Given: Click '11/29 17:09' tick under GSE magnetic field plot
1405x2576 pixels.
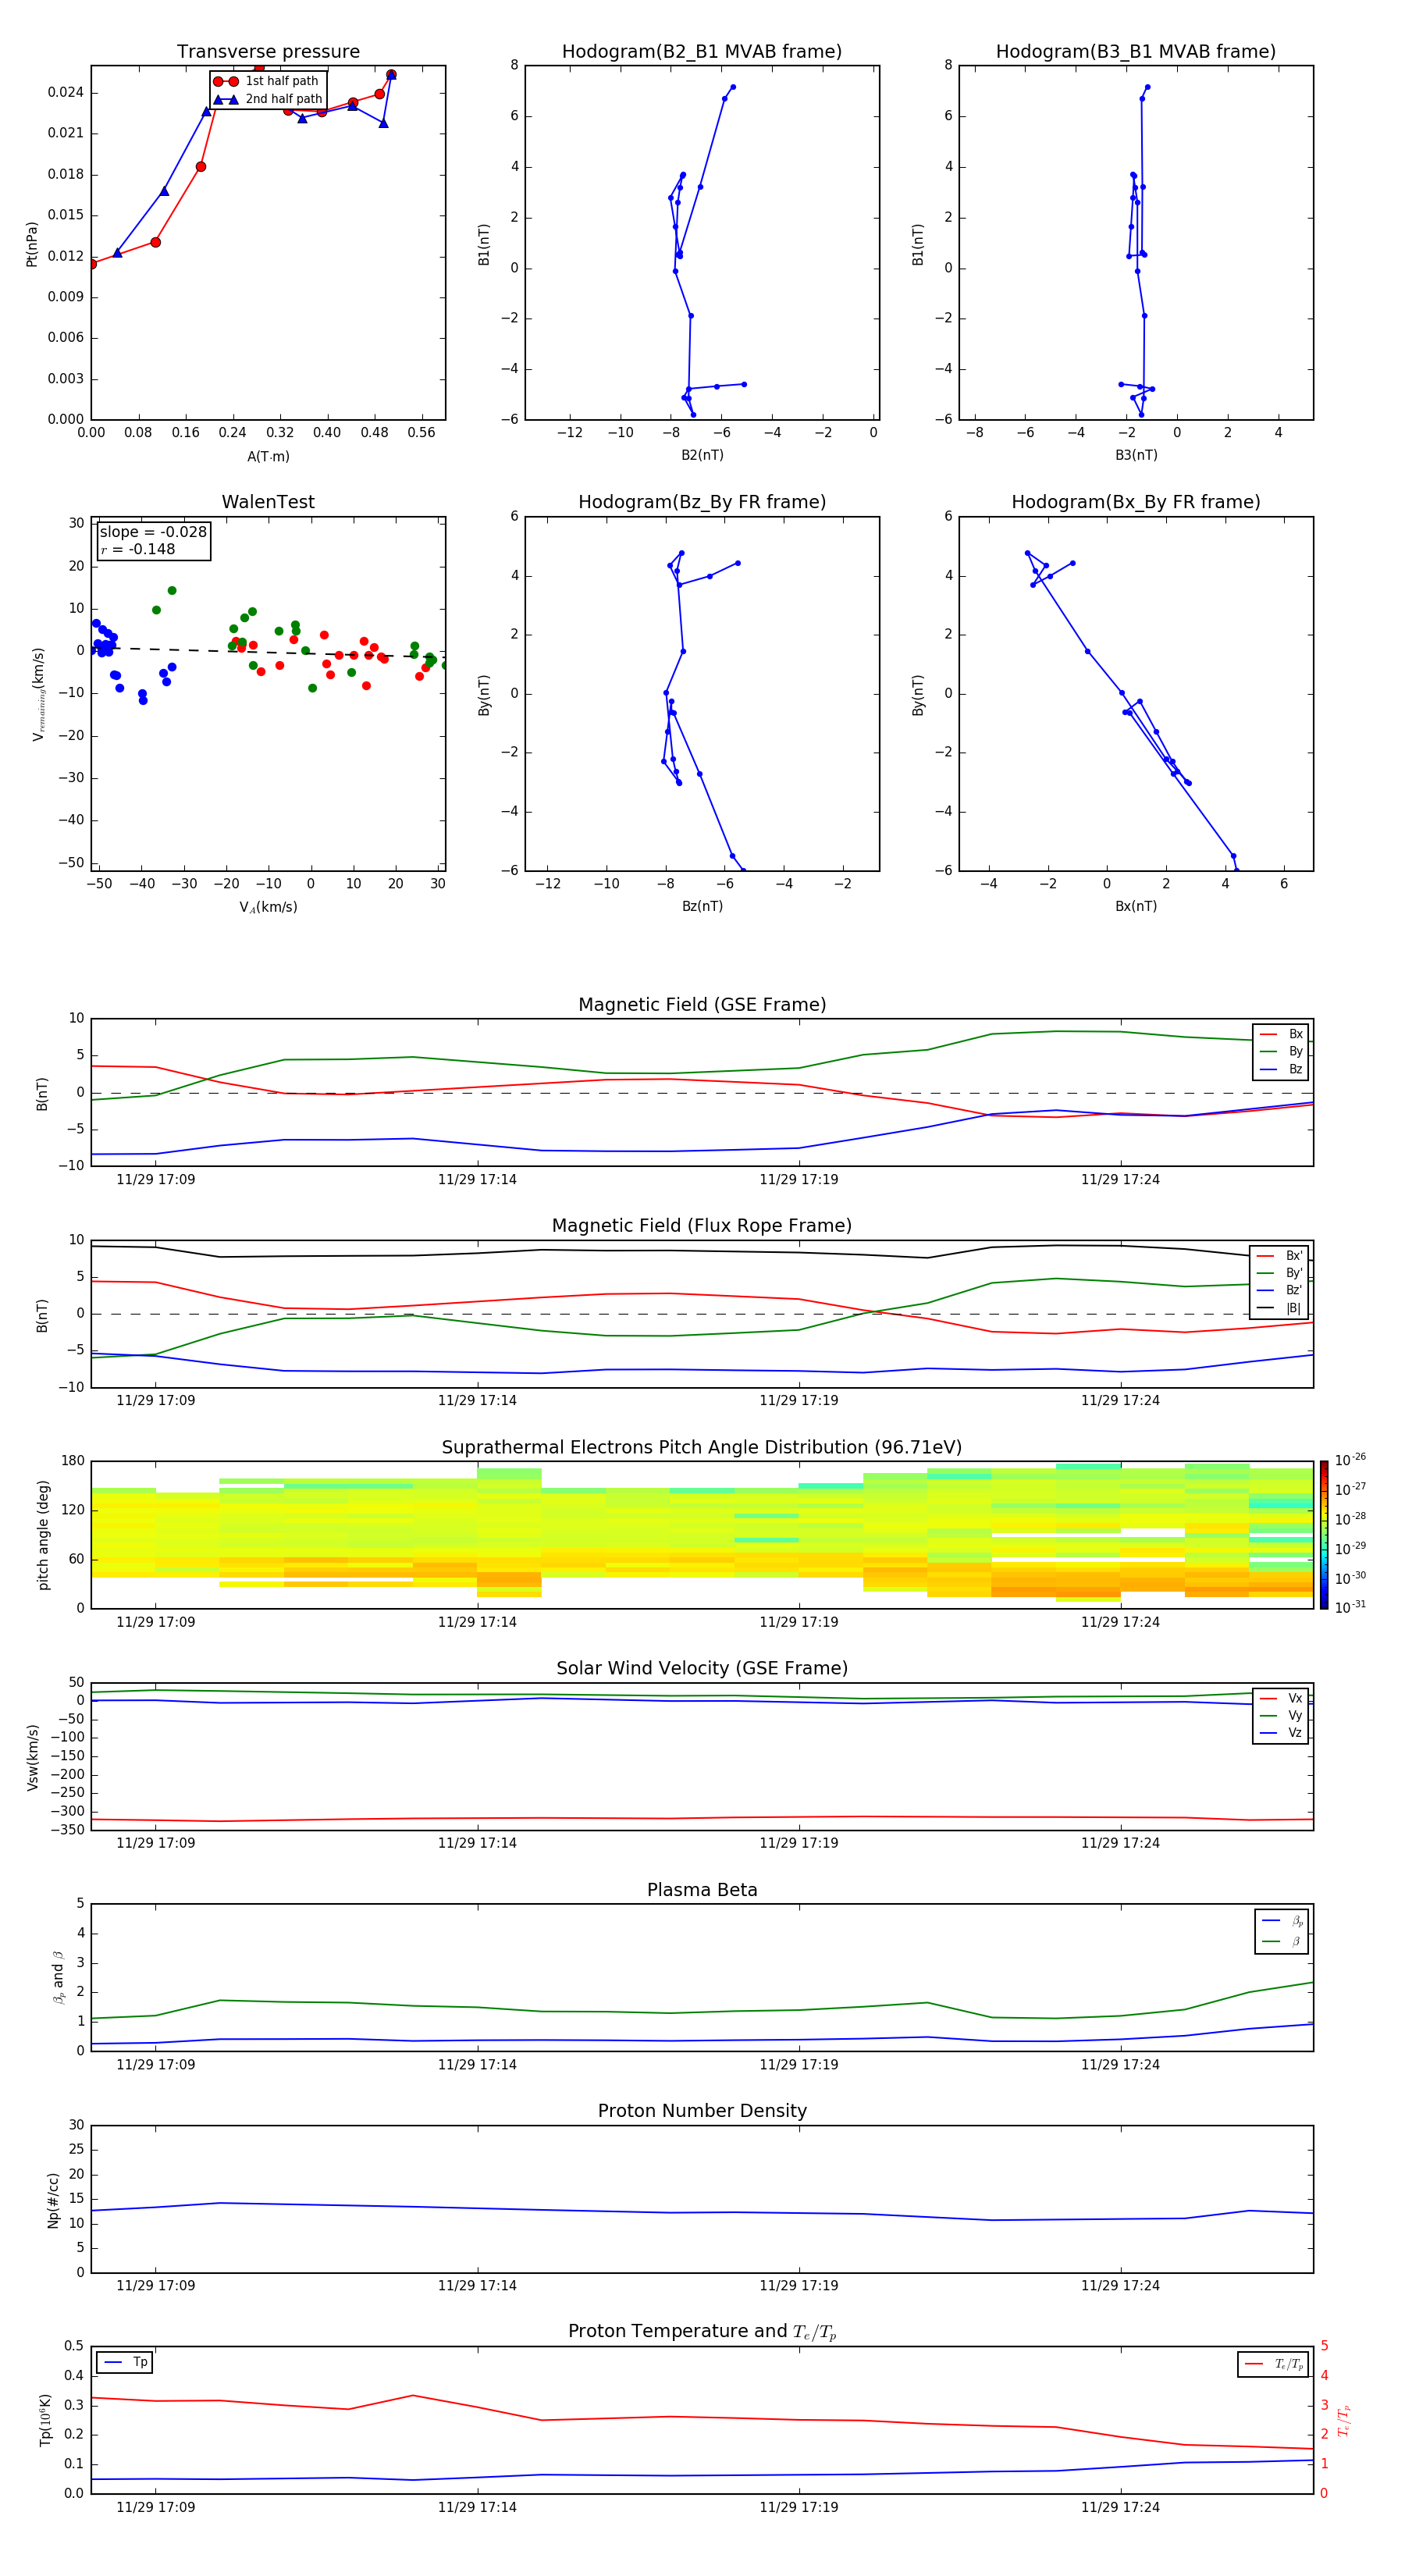Looking at the screenshot, I should (156, 1180).
